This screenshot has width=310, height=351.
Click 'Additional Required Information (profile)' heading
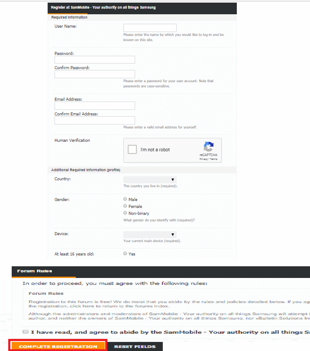86,170
